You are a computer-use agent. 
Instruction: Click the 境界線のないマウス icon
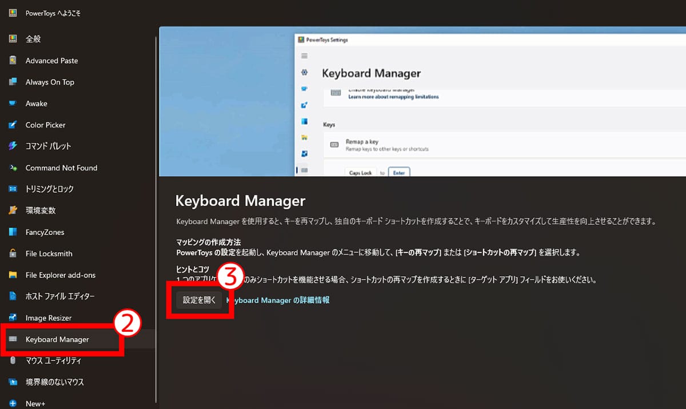point(13,382)
